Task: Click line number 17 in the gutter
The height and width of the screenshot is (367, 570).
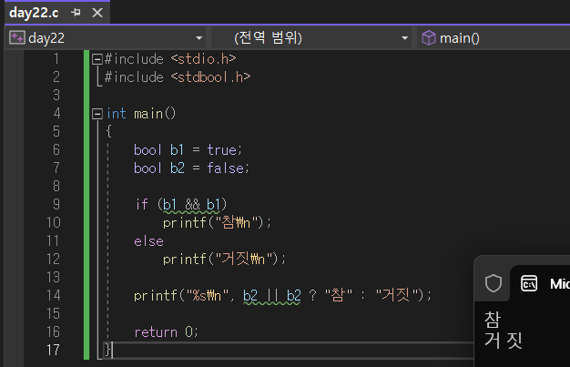Action: pyautogui.click(x=53, y=350)
